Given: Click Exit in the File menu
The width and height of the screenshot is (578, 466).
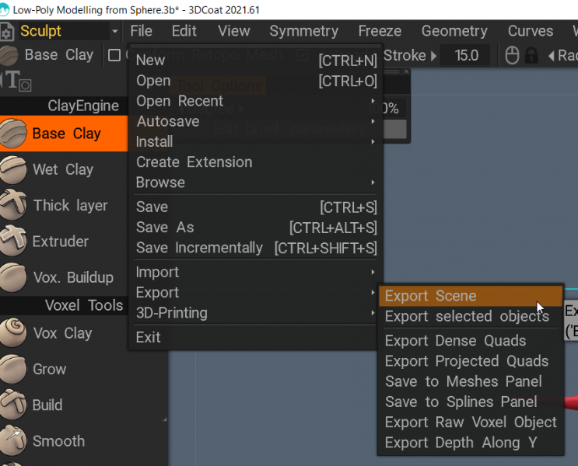Looking at the screenshot, I should (148, 337).
